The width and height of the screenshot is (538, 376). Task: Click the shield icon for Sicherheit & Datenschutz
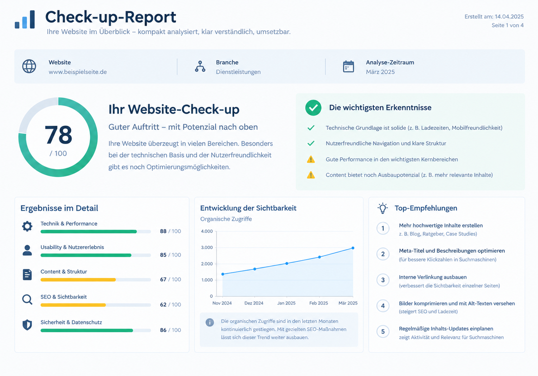27,325
